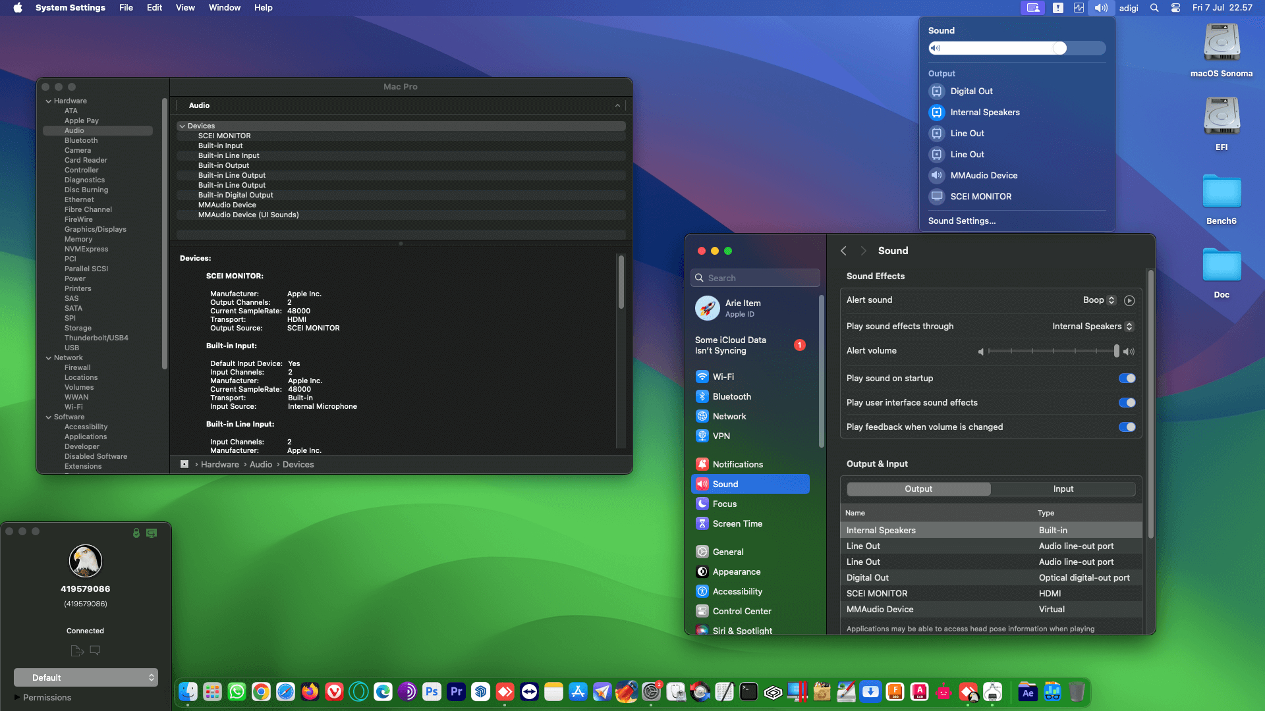The height and width of the screenshot is (711, 1265).
Task: Click the Control Center menu bar icon
Action: (x=1175, y=8)
